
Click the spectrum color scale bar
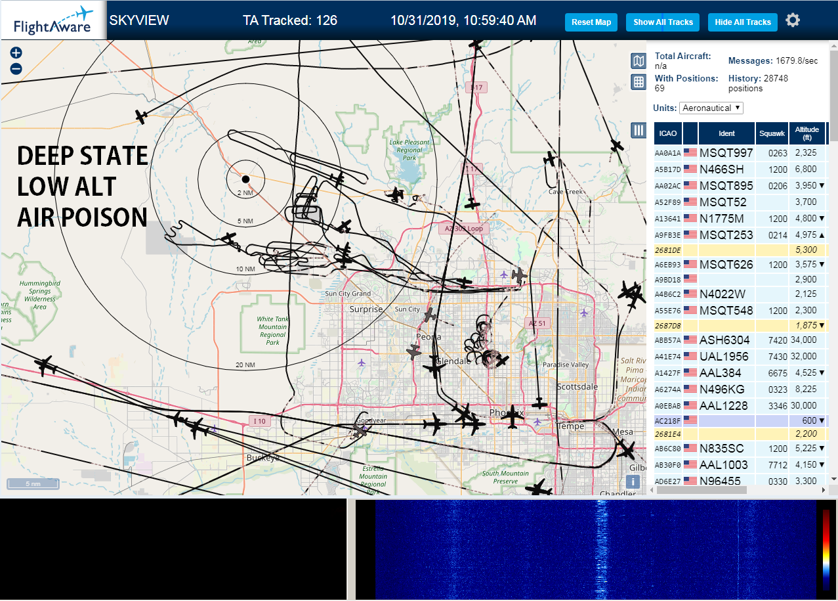[826, 549]
